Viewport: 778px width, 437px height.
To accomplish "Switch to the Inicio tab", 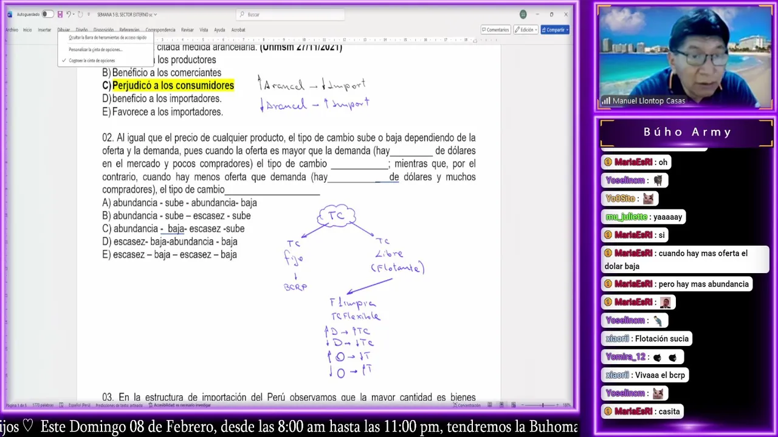I will pyautogui.click(x=27, y=30).
